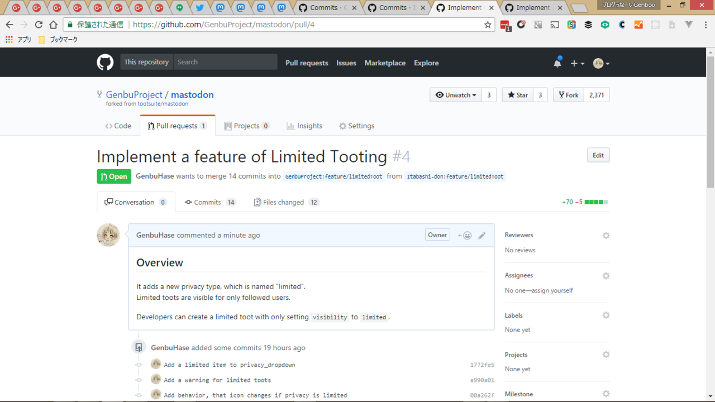Focus the GitHub search field

pos(225,62)
